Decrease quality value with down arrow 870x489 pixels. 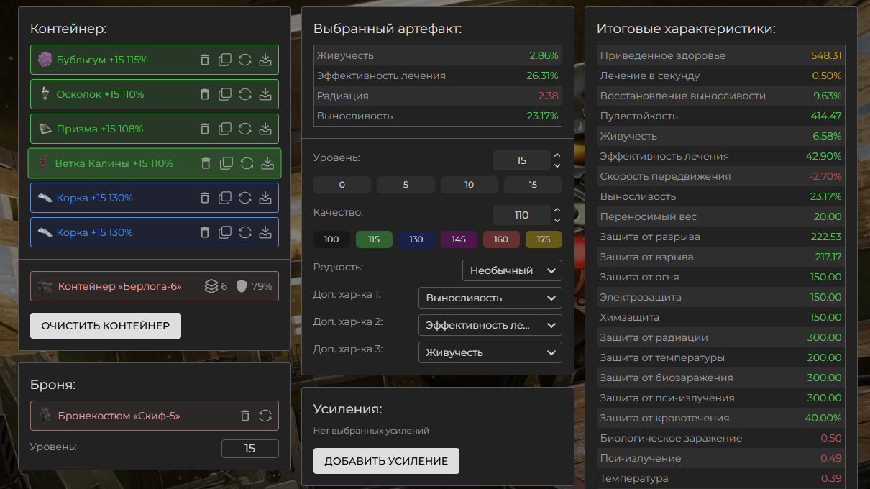coord(557,220)
